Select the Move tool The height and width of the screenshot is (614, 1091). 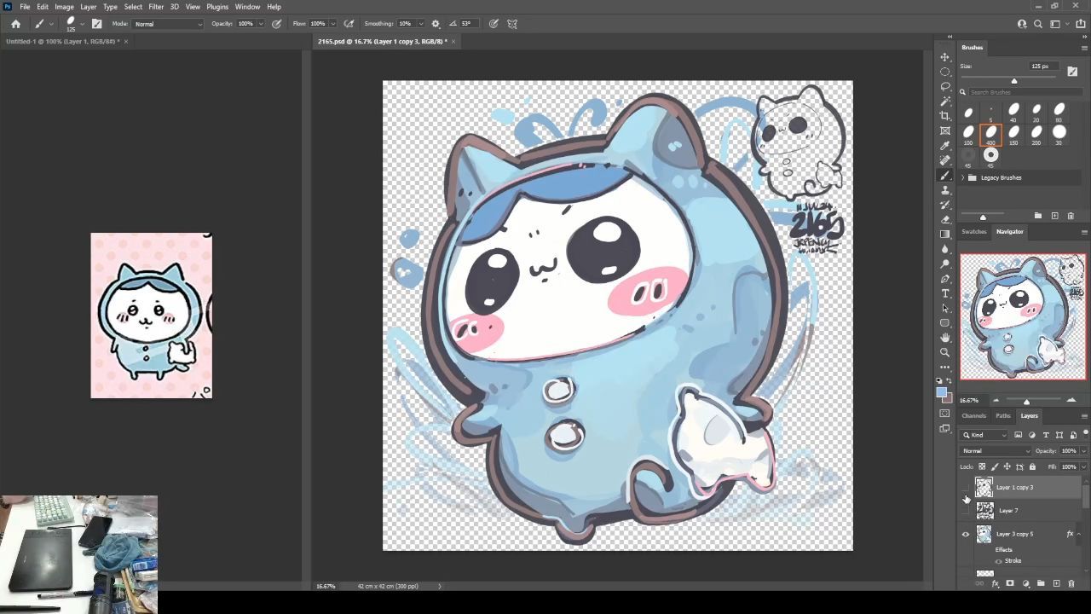(x=944, y=57)
